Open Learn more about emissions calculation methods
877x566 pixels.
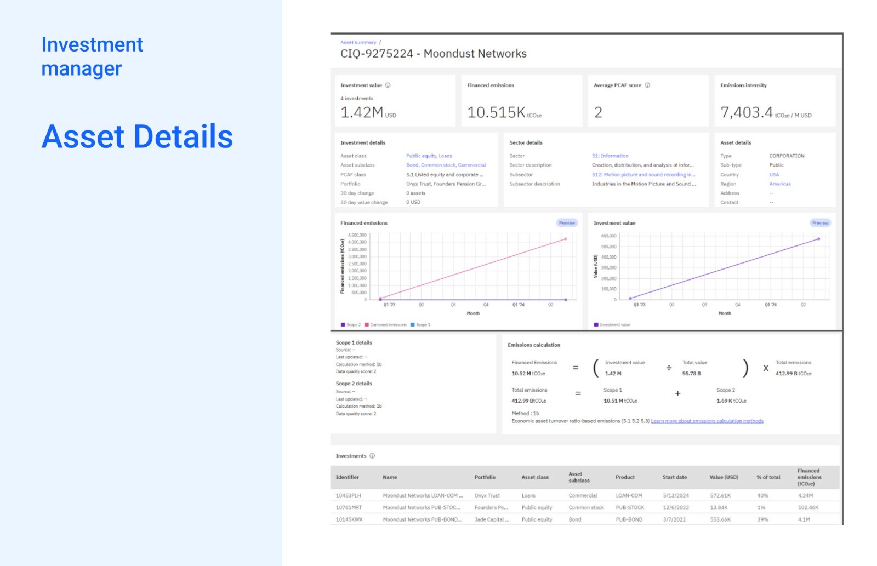(707, 421)
